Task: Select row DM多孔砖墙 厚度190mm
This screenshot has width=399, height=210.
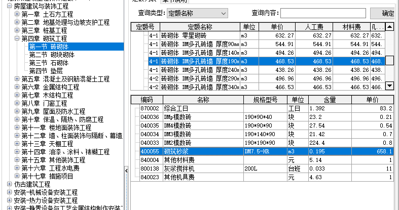Action: 267,61
